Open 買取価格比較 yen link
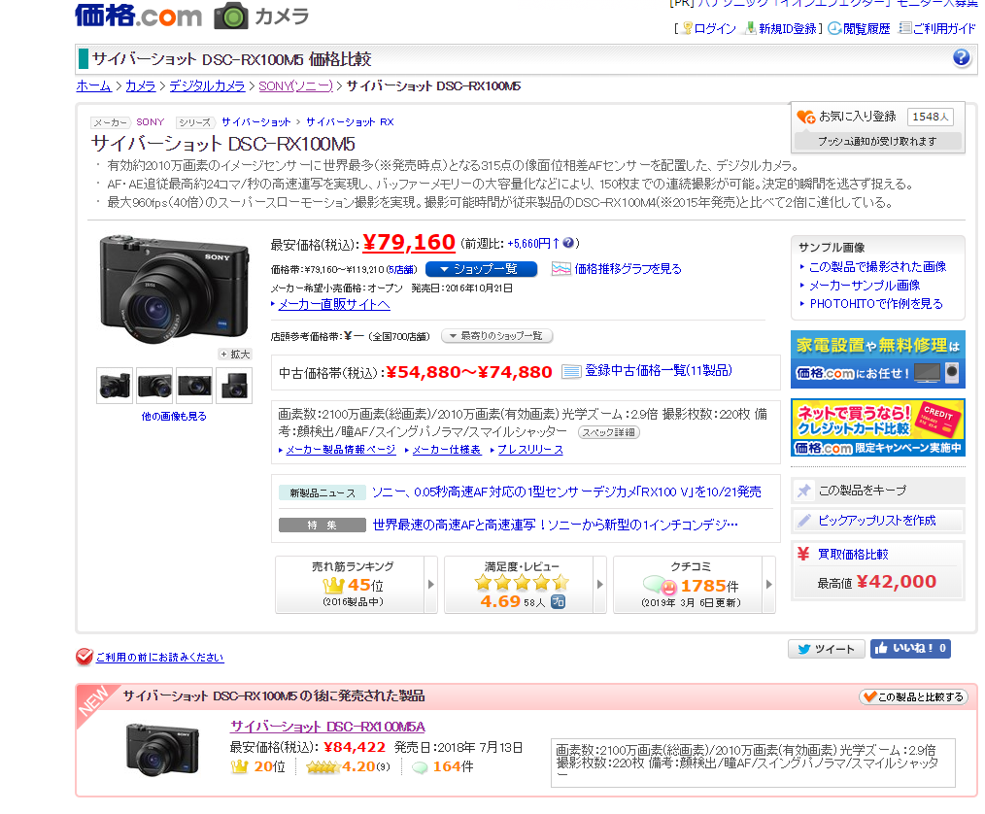The height and width of the screenshot is (814, 985). tap(853, 554)
